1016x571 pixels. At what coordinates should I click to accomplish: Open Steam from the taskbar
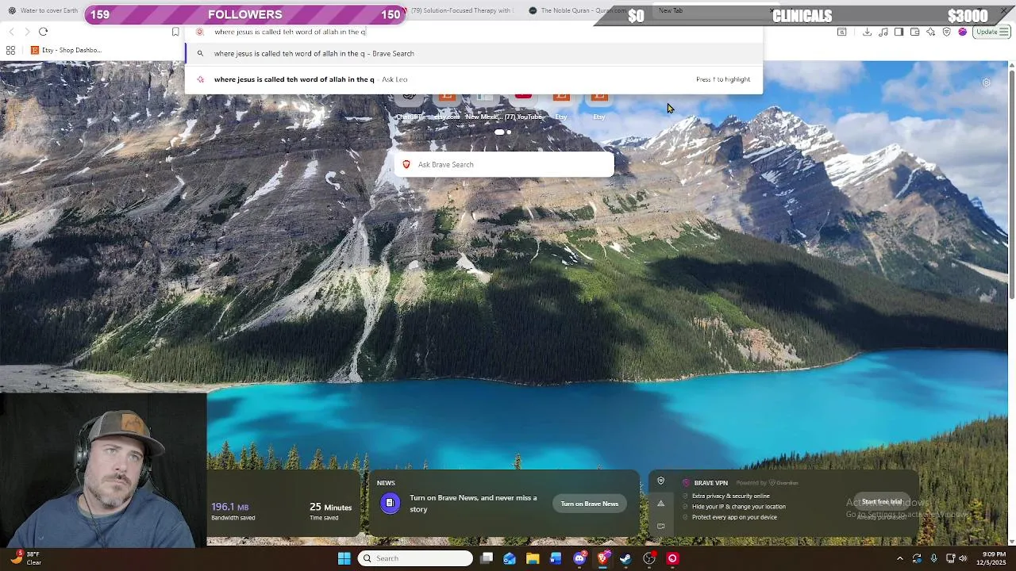point(625,558)
